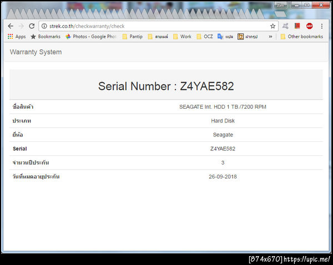
Task: Click the warranty years value 3
Action: coord(223,163)
